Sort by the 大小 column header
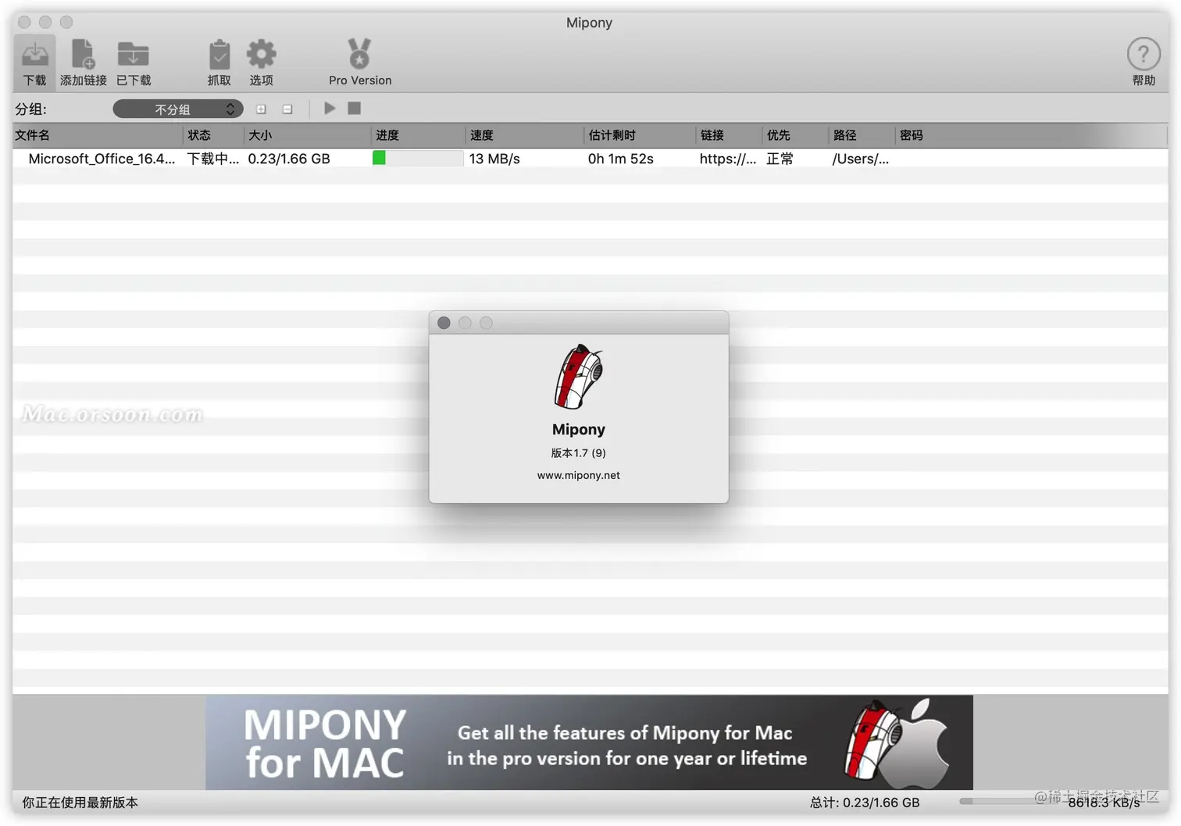1181x826 pixels. click(308, 135)
